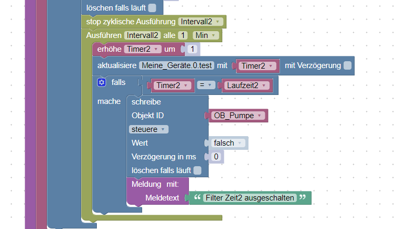The height and width of the screenshot is (229, 398).
Task: Click the 'Wert' label
Action: (x=140, y=143)
